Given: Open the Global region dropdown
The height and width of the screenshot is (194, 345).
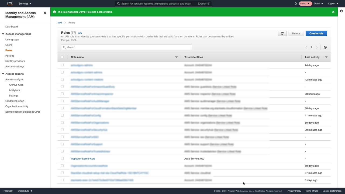Looking at the screenshot, I should click(x=318, y=4).
